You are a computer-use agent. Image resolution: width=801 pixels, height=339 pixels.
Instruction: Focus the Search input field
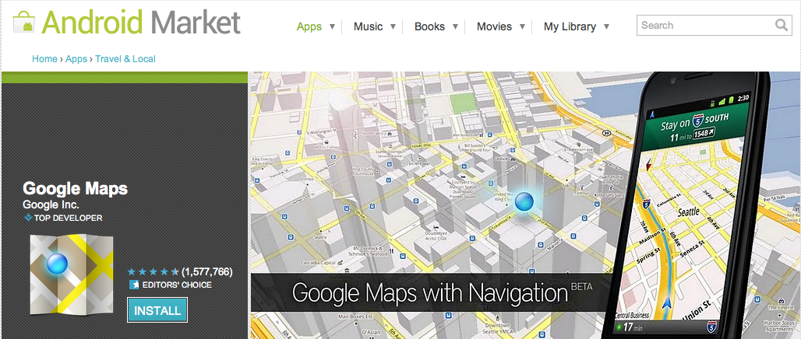click(705, 26)
